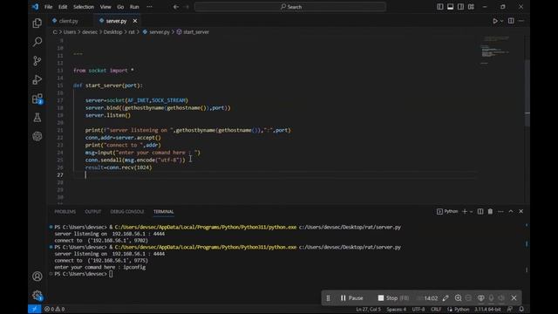Open the Run and Debug view
Screen dimensions: 558x314
37,79
